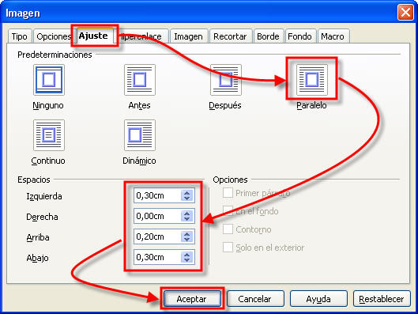
Task: Close the Imagen dialog window
Action: tap(405, 13)
